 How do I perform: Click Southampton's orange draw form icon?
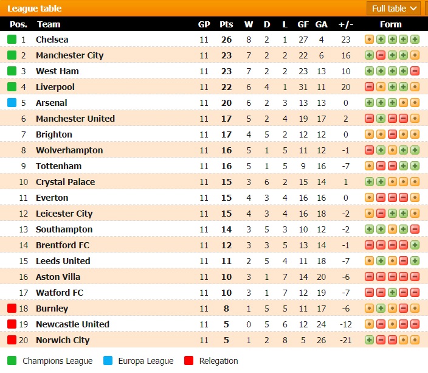click(392, 229)
